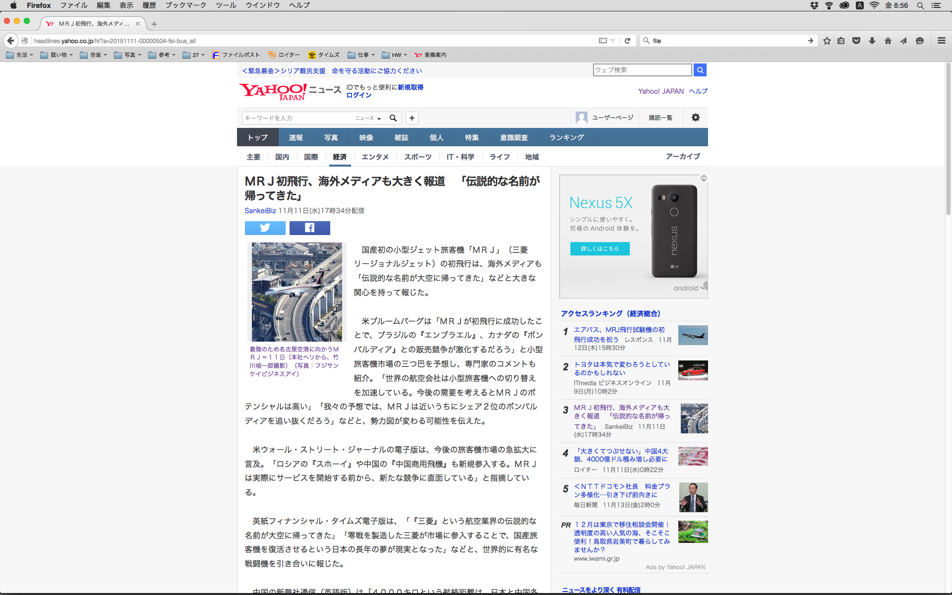The image size is (952, 595).
Task: Share the article on Twitter
Action: [265, 228]
